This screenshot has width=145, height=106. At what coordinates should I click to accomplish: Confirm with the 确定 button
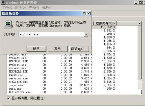pos(37,49)
